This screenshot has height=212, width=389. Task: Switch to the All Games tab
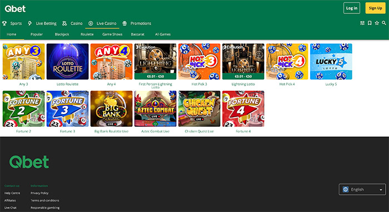163,34
